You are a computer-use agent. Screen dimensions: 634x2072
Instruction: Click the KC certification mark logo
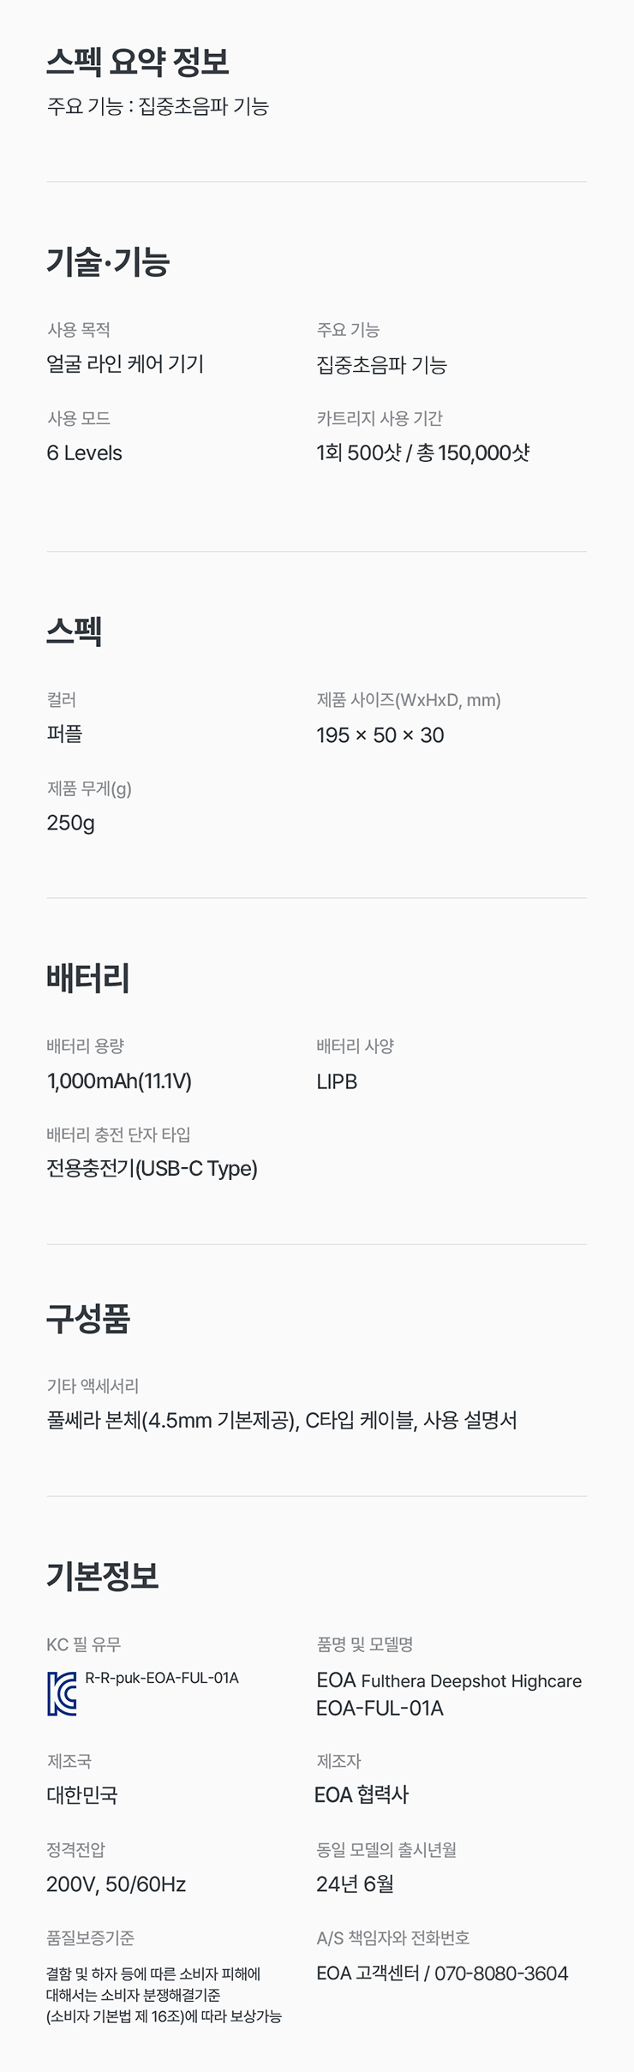(x=62, y=1693)
